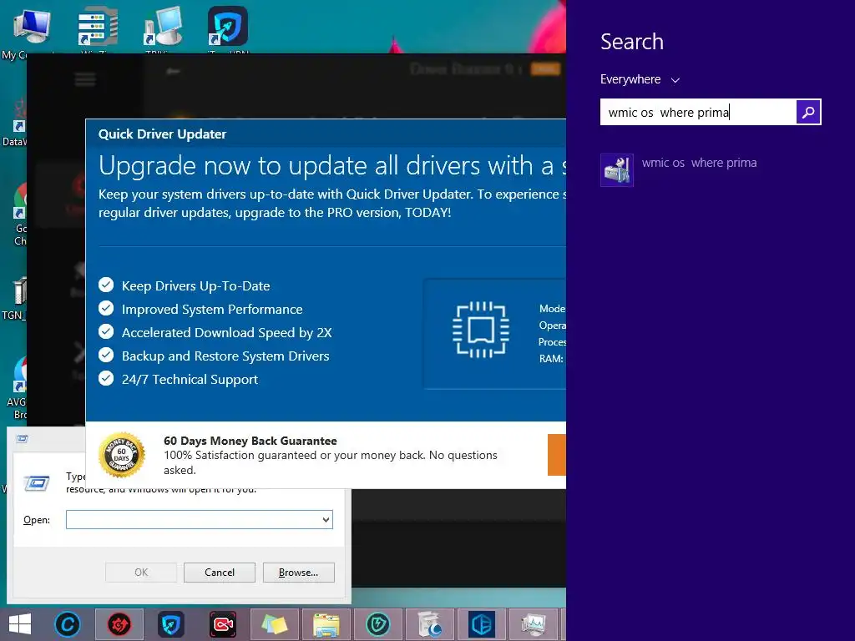
Task: Open the green lightning shield taskbar icon
Action: click(378, 624)
